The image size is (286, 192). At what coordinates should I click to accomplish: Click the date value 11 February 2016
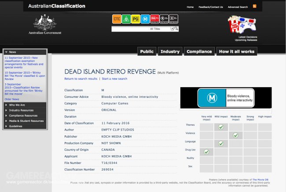(x=115, y=123)
